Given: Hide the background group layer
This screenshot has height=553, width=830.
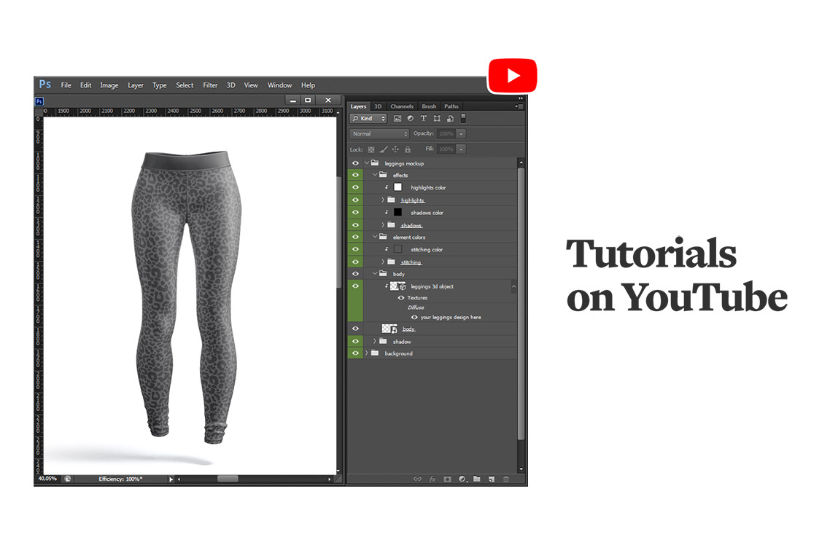Looking at the screenshot, I should [x=355, y=353].
